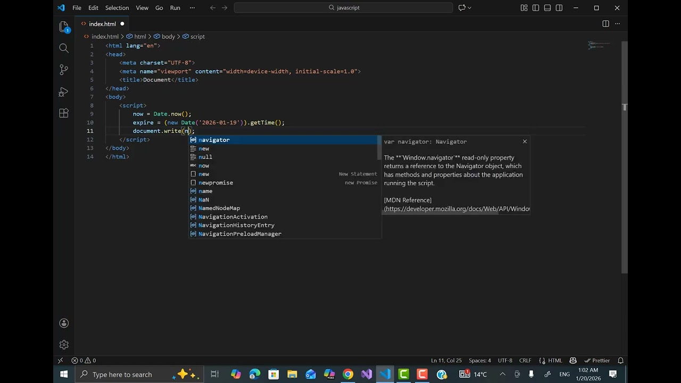
Task: Open the overflow menu ellipsis in menu bar
Action: pos(192,8)
